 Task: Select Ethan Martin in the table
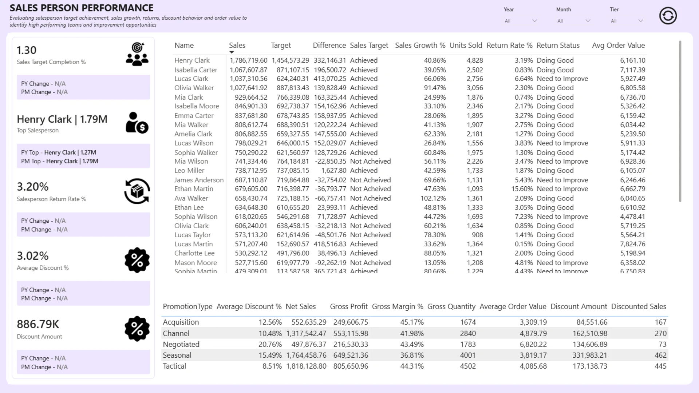tap(194, 188)
